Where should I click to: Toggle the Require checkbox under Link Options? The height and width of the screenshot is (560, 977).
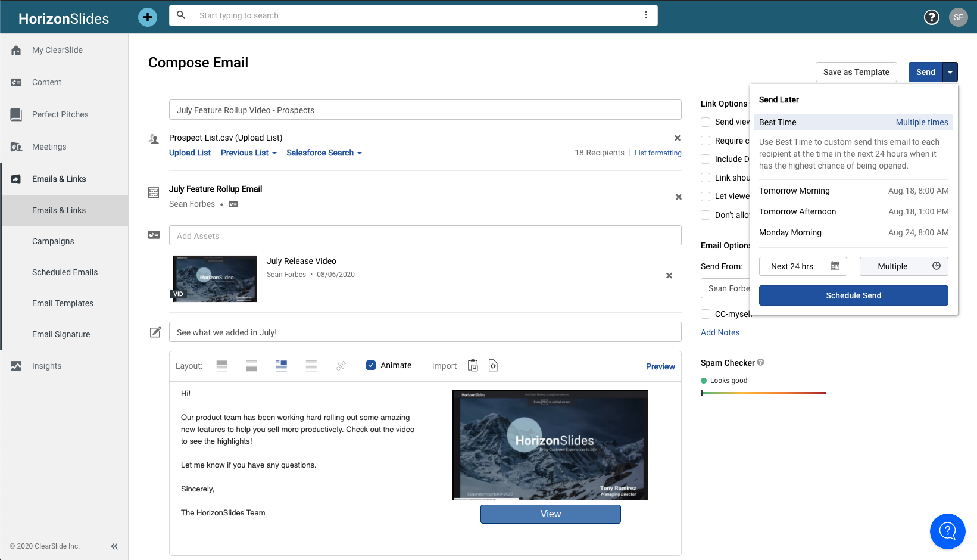point(706,141)
